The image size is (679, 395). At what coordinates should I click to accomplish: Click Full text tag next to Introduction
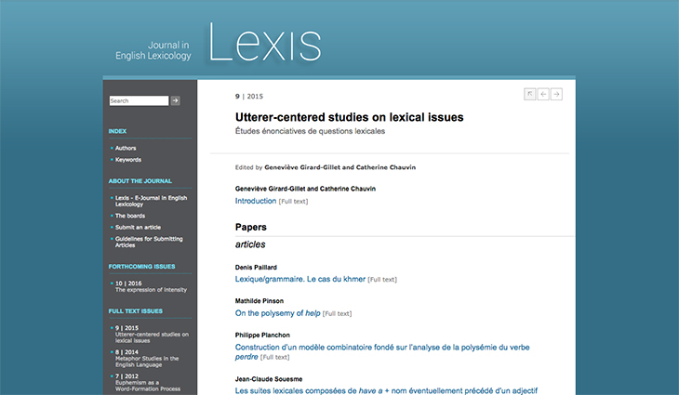pos(293,202)
